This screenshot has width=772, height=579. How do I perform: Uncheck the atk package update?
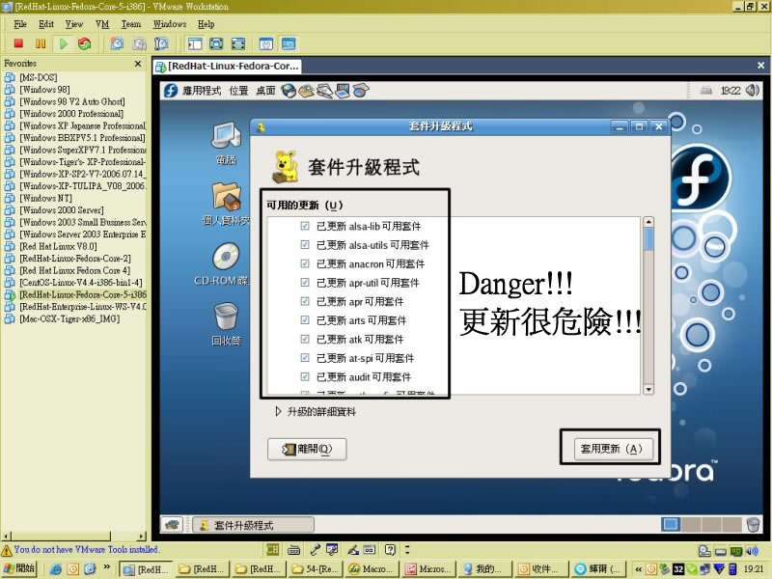tap(305, 339)
